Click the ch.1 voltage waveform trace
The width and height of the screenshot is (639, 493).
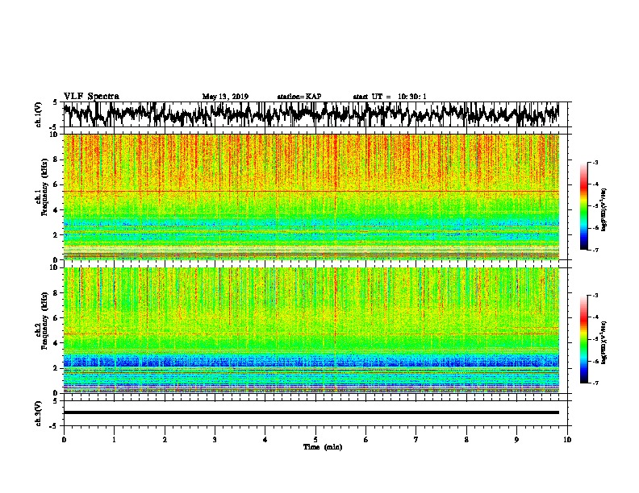coord(311,114)
